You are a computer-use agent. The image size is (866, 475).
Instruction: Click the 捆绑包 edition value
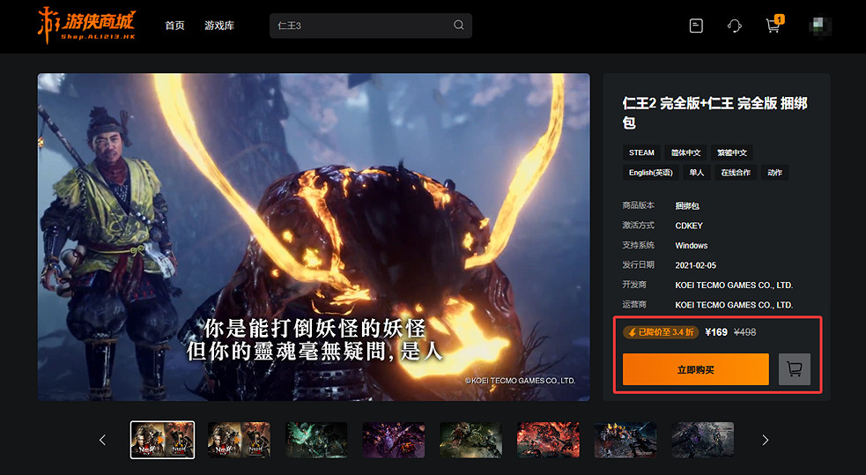pos(687,205)
